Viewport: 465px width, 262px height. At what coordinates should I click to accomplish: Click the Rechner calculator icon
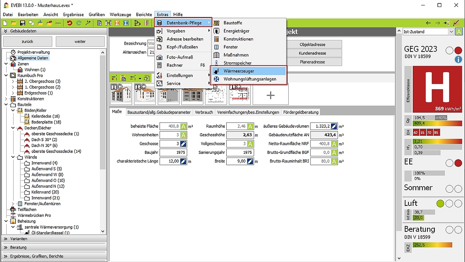(159, 65)
